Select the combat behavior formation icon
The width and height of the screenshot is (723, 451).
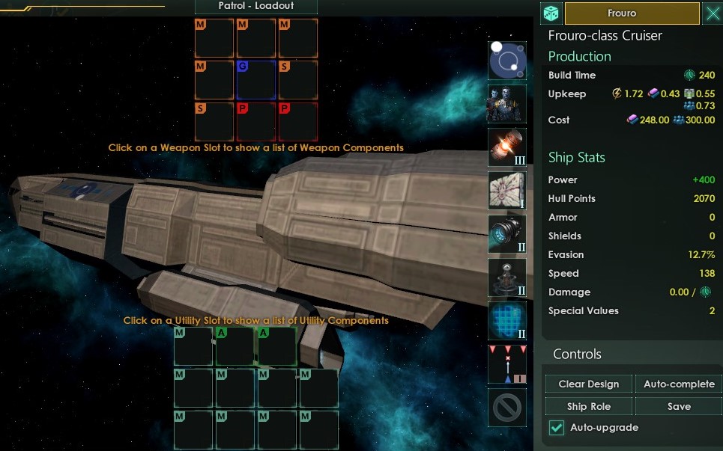coord(507,364)
